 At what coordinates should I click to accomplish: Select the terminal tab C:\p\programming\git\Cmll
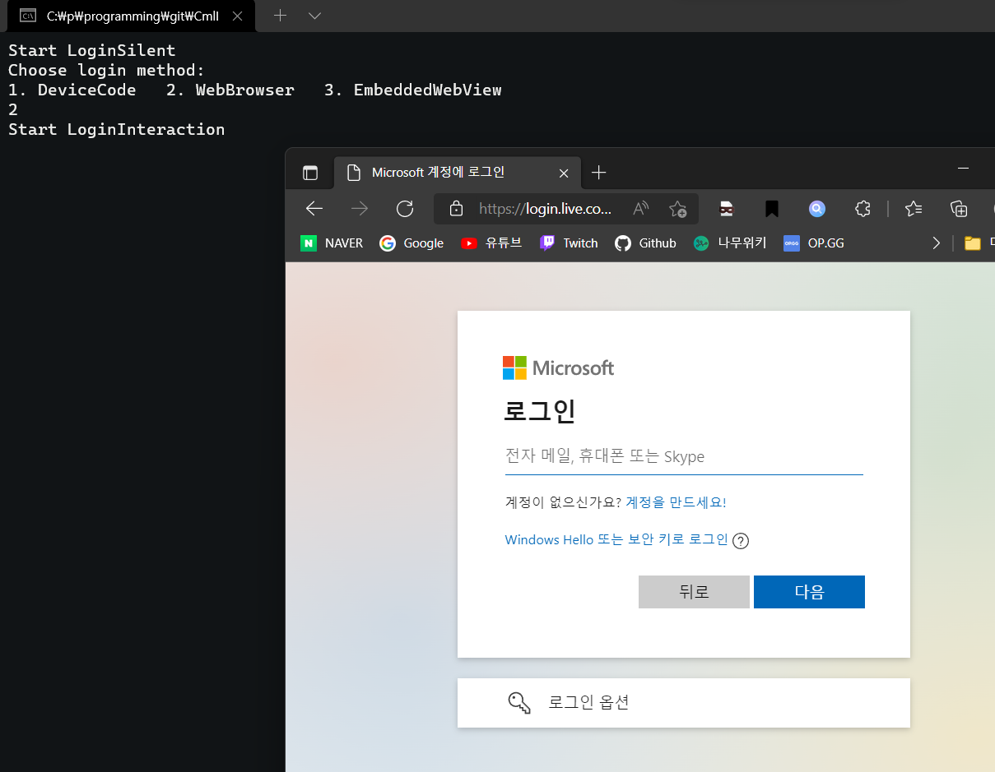pos(132,16)
